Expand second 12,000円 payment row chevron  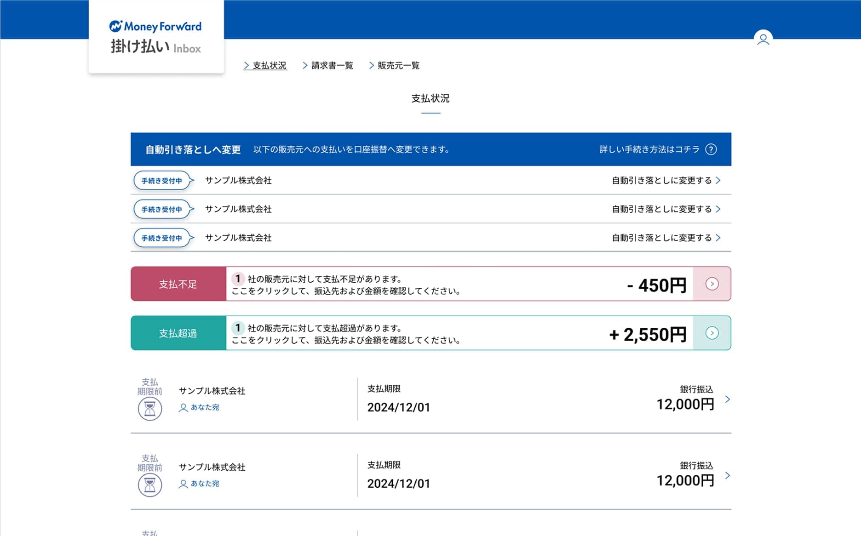tap(727, 476)
